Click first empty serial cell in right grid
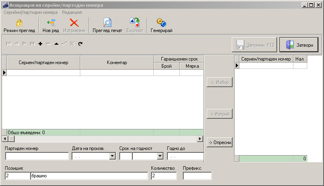Image resolution: width=324 pixels, height=186 pixels. click(266, 66)
